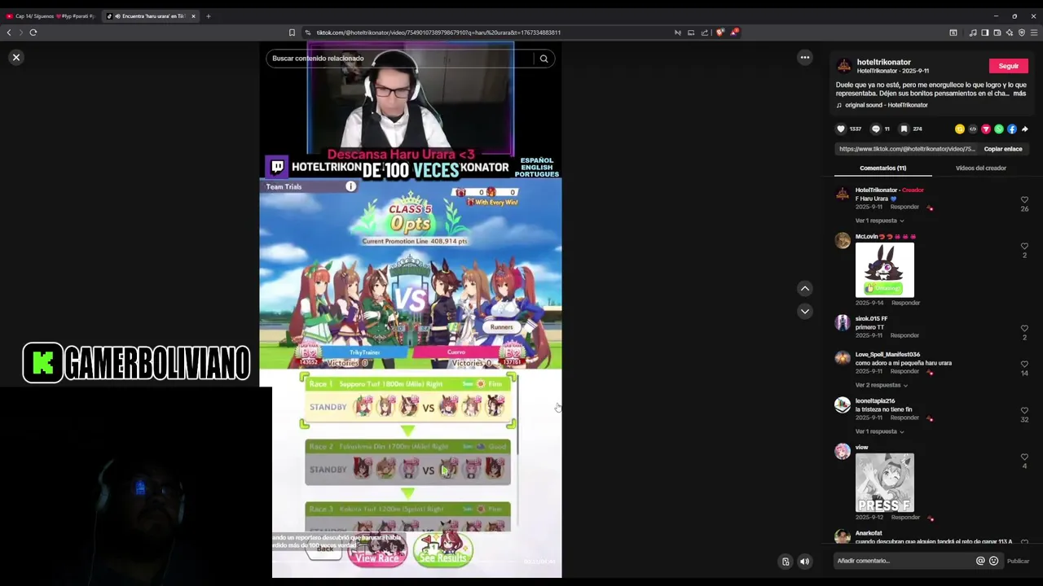Like sirok.015 FF 'primero TT' comment
This screenshot has width=1043, height=586.
click(x=1024, y=328)
